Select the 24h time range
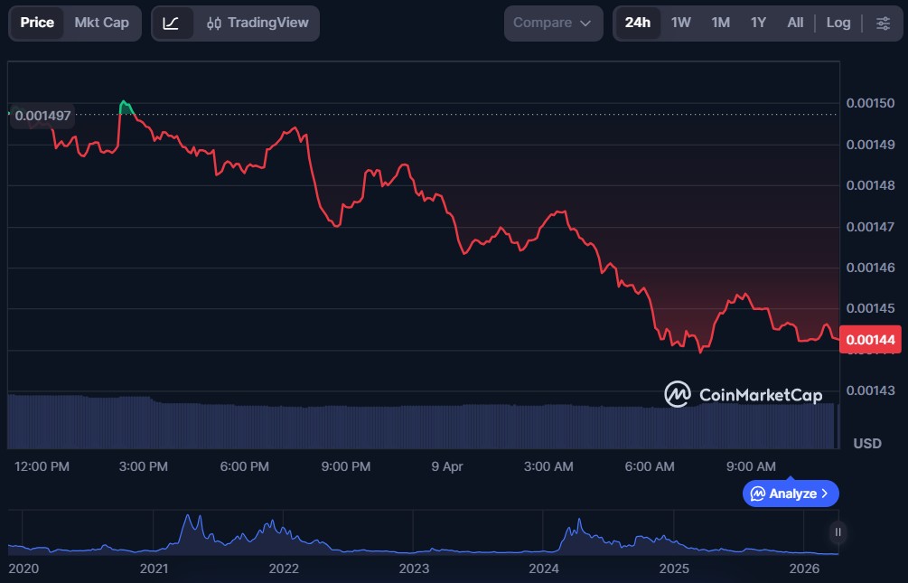 pyautogui.click(x=638, y=23)
